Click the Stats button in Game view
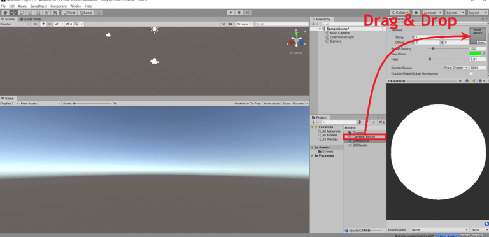 (287, 103)
